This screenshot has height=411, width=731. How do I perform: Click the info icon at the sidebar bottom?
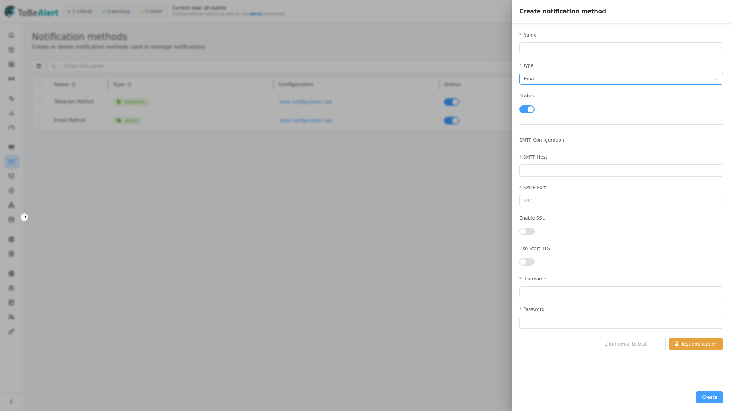pyautogui.click(x=11, y=401)
